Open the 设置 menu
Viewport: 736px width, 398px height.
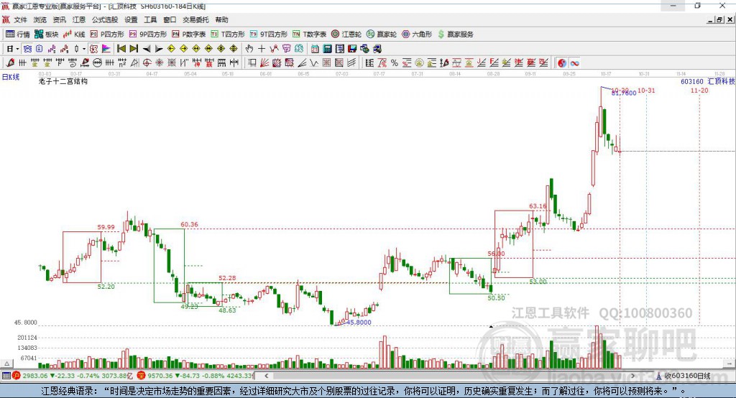pyautogui.click(x=131, y=19)
